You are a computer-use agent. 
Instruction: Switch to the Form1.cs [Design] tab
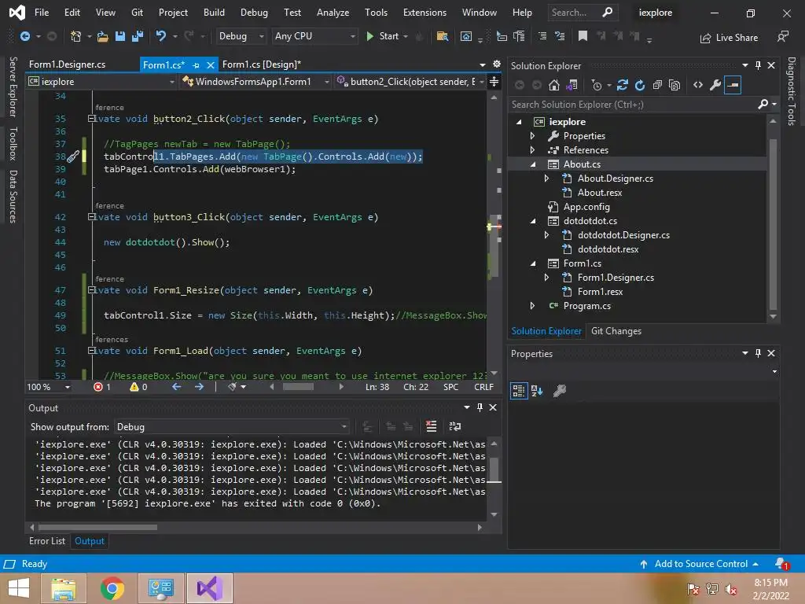pos(261,64)
